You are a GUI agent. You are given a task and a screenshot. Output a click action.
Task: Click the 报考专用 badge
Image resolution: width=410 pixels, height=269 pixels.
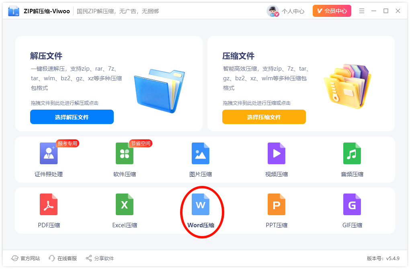[x=68, y=143]
